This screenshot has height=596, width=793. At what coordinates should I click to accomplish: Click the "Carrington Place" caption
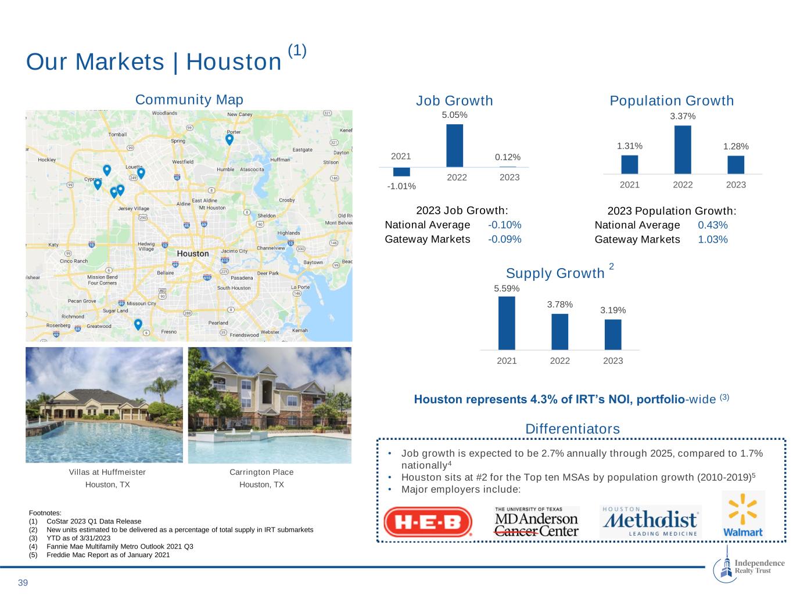click(261, 472)
